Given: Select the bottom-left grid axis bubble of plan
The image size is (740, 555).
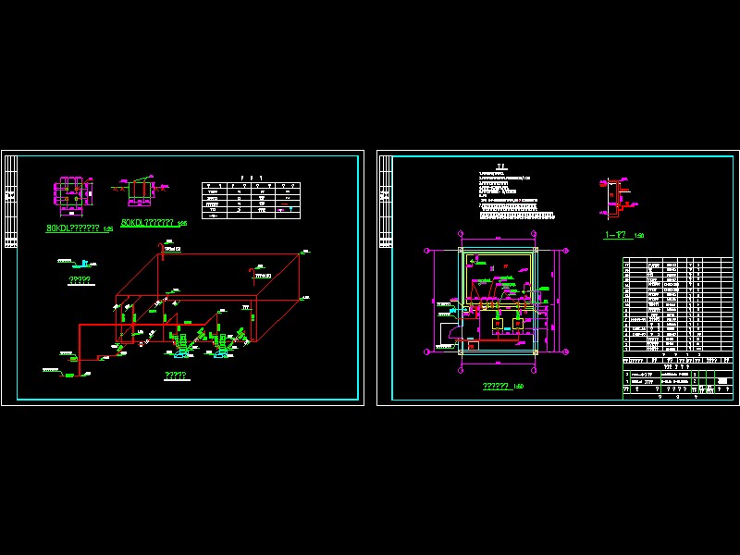Looking at the screenshot, I should [461, 371].
